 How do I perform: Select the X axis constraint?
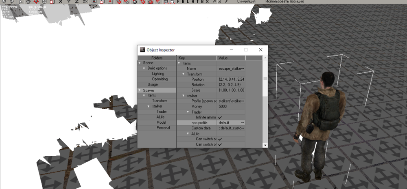coord(61,2)
